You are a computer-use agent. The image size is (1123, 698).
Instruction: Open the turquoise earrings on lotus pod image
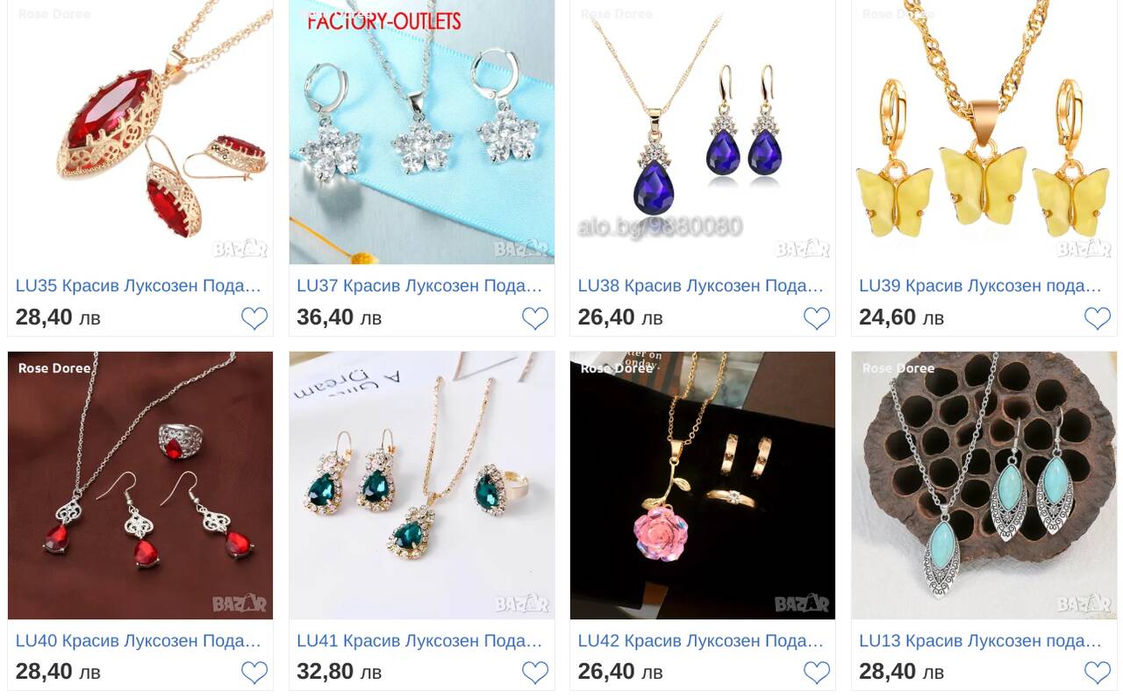(x=984, y=485)
